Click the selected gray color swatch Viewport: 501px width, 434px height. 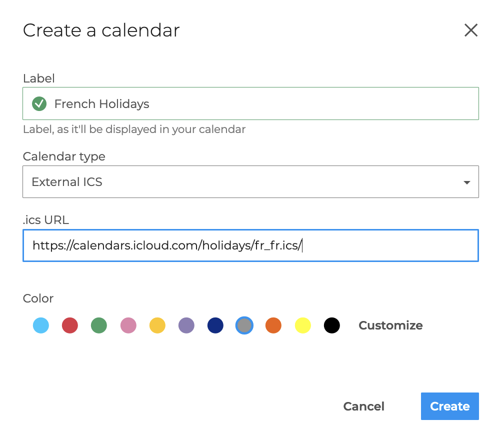[244, 325]
